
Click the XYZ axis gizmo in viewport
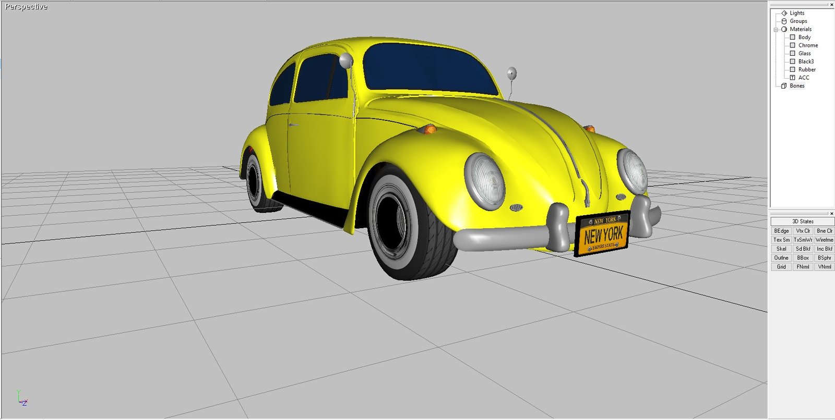pos(22,399)
